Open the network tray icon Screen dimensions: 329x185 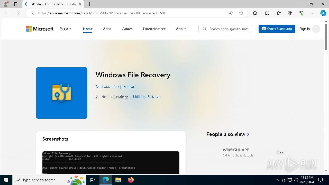pos(290,180)
